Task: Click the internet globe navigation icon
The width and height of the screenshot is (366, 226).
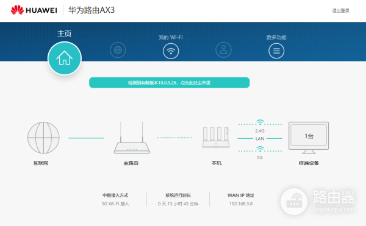Action: click(x=118, y=50)
